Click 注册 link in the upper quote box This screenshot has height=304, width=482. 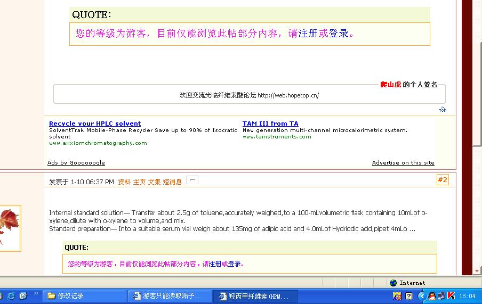pyautogui.click(x=308, y=33)
